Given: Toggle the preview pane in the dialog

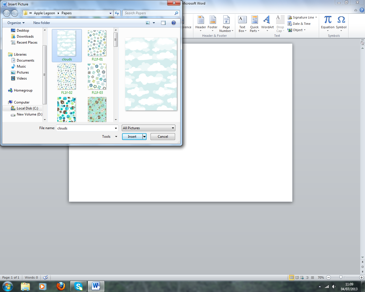Looking at the screenshot, I should pyautogui.click(x=163, y=23).
